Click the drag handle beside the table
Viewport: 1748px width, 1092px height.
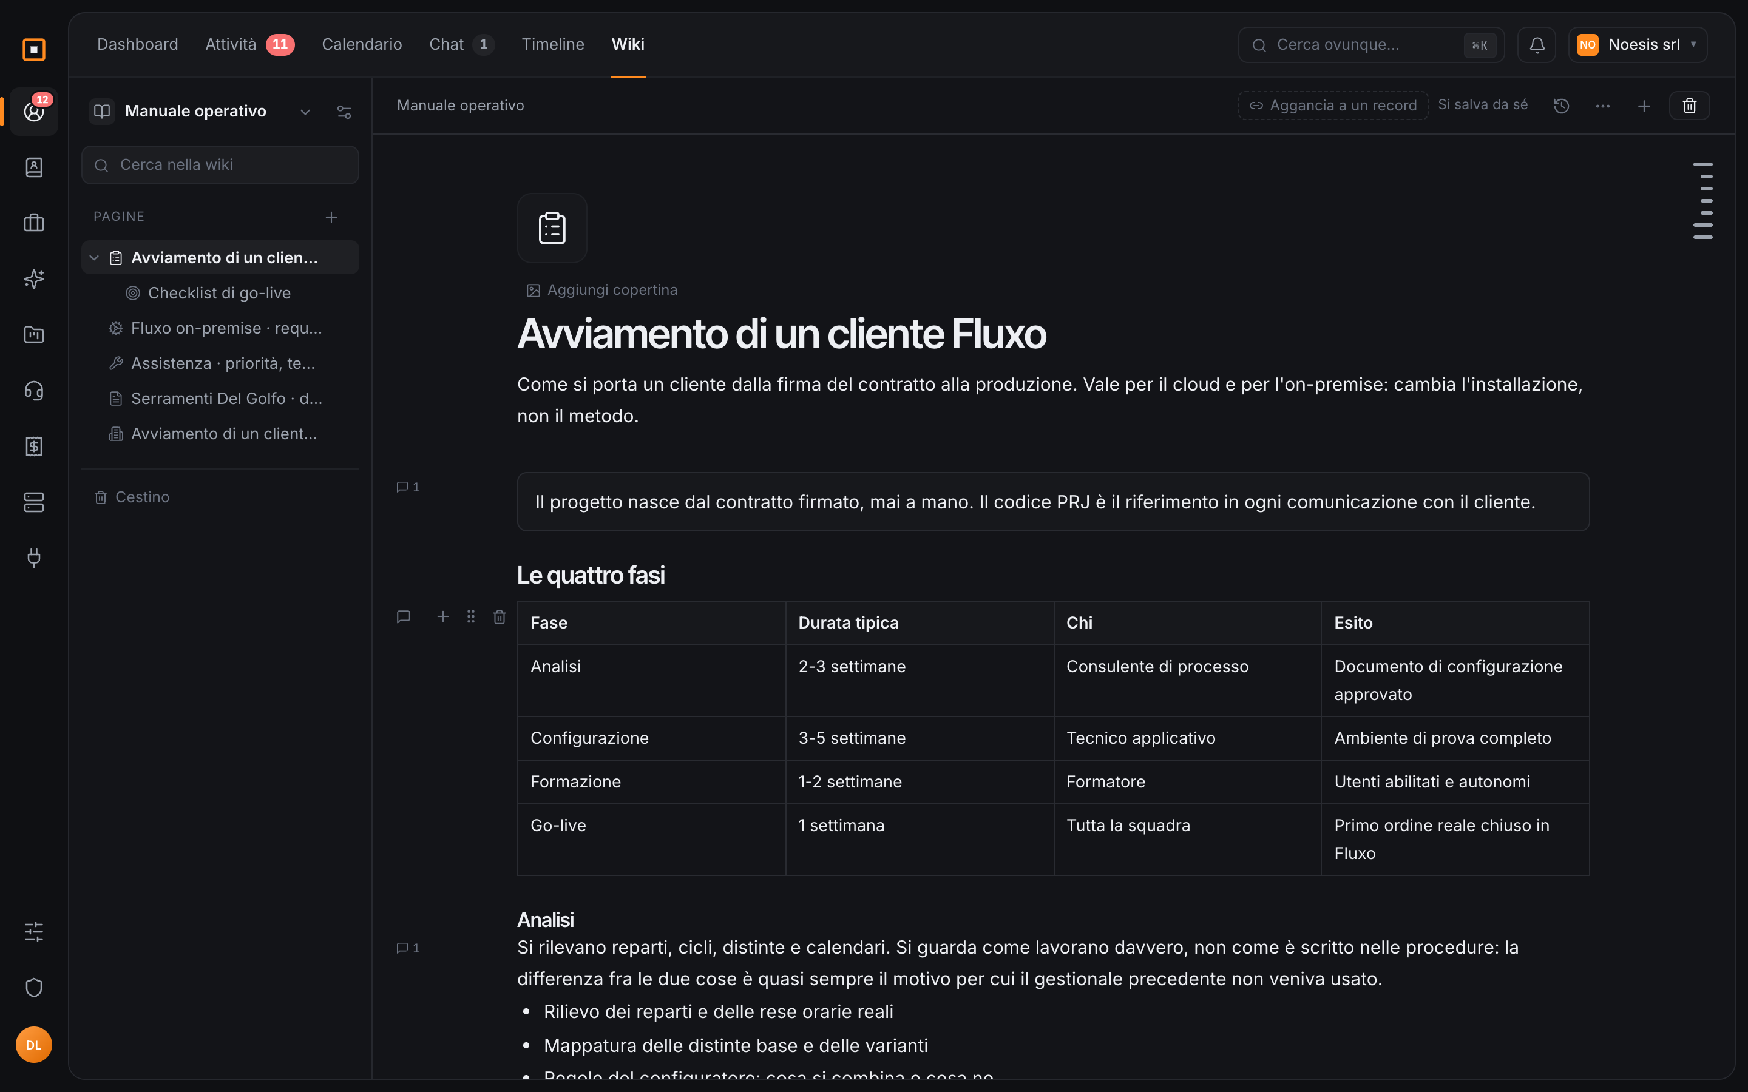click(x=471, y=617)
